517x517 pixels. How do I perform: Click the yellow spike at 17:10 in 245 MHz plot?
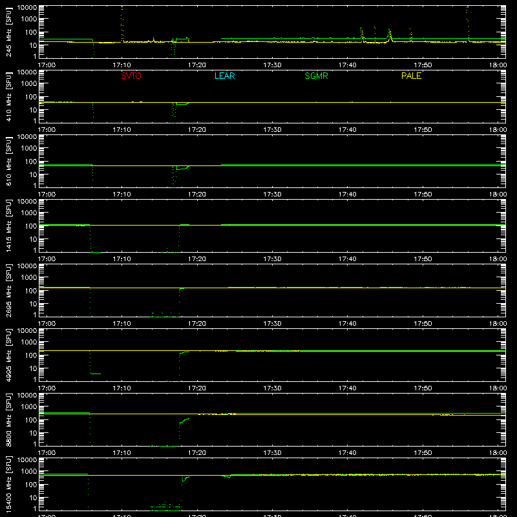coord(122,24)
